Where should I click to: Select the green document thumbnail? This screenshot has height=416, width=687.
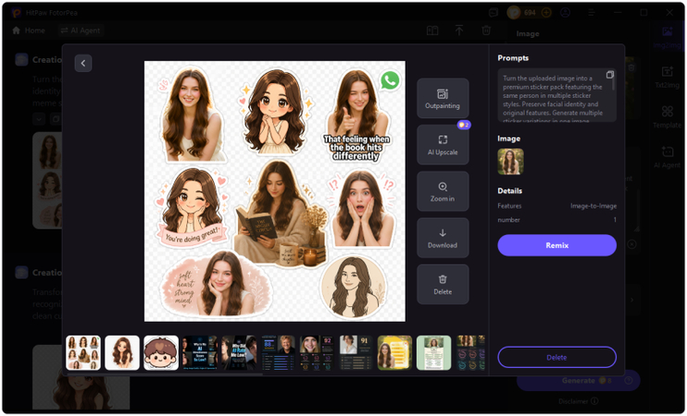coord(433,352)
